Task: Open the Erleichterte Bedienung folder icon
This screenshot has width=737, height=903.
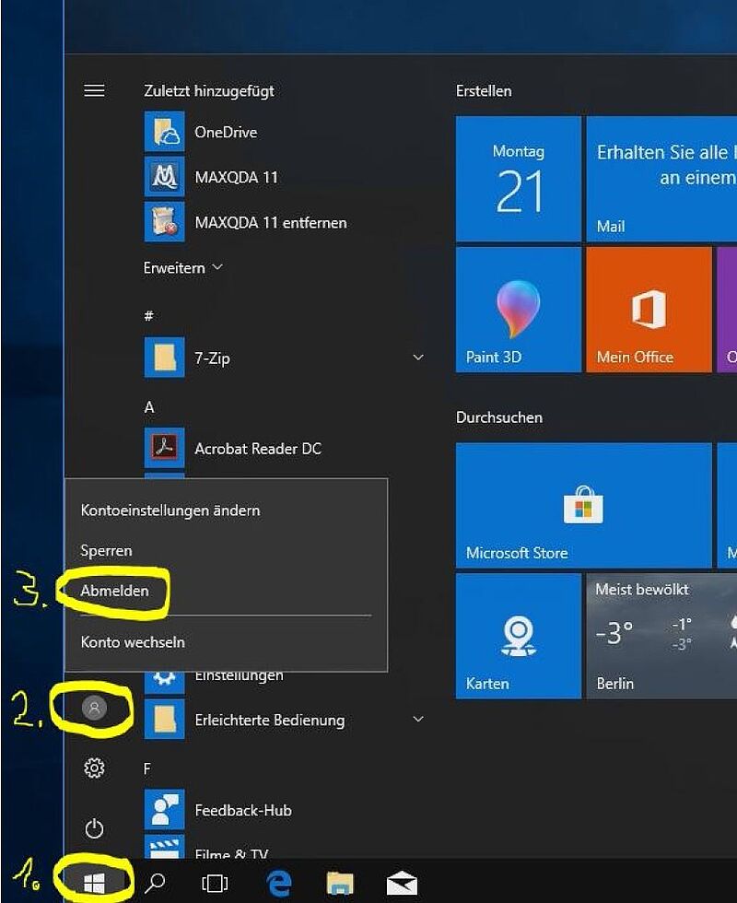Action: (165, 720)
